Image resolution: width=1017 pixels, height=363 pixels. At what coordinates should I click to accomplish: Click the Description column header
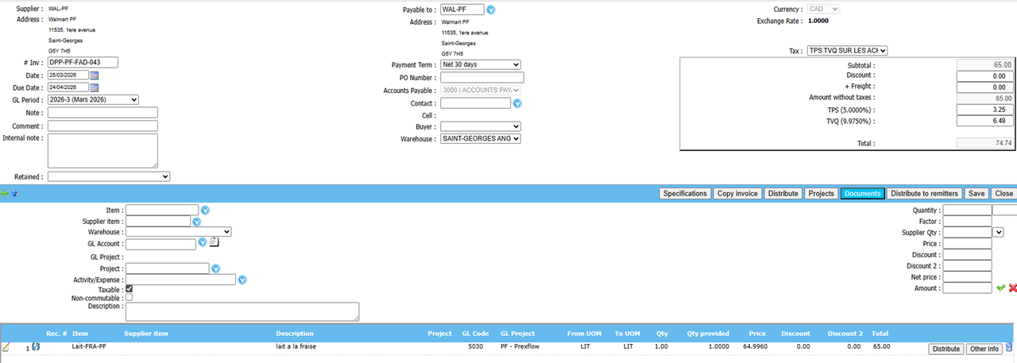295,334
